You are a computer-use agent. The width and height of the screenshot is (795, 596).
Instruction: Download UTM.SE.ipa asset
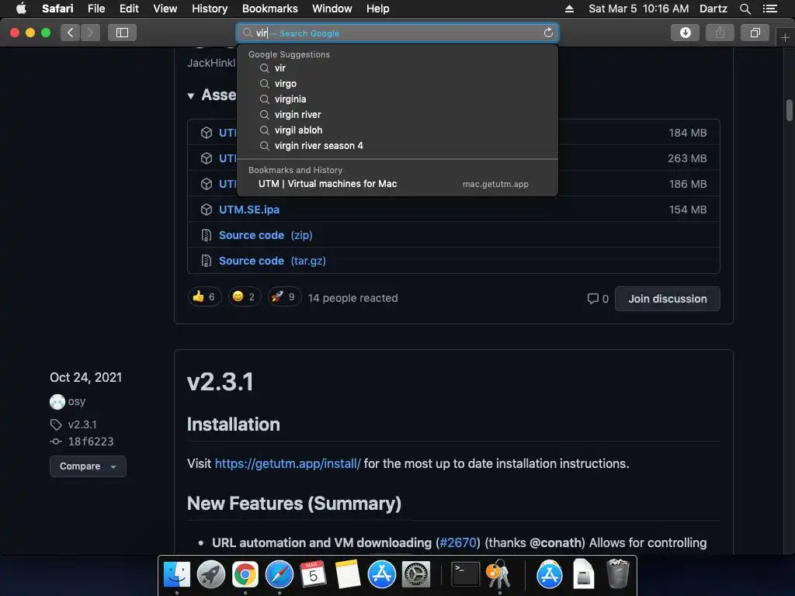(x=249, y=210)
